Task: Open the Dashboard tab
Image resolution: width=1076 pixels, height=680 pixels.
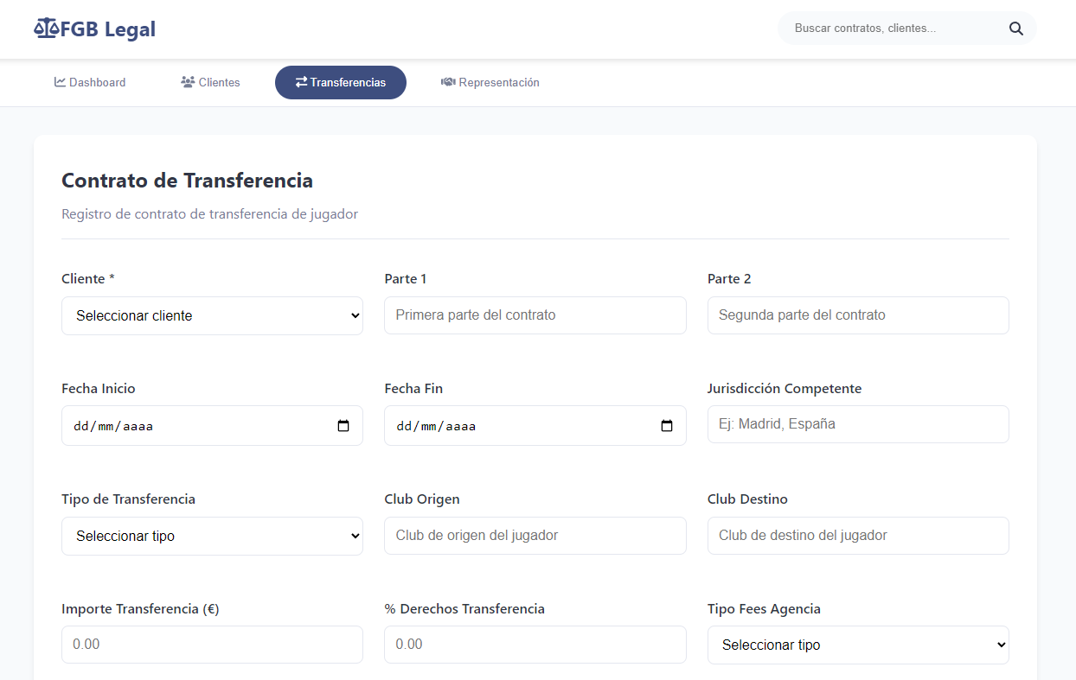Action: (90, 82)
